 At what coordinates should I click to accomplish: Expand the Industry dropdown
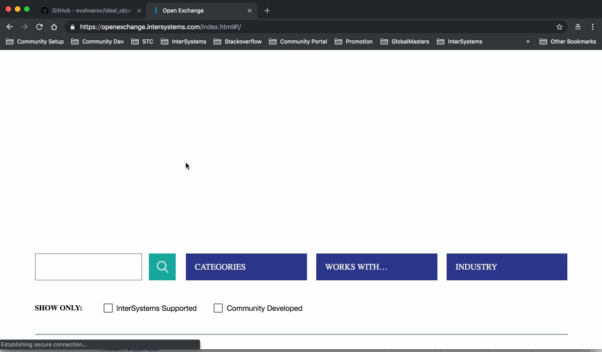tap(506, 267)
